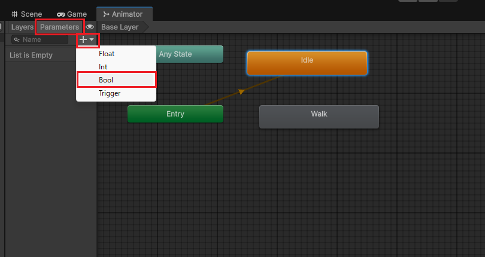Select Trigger in the parameter type menu
The width and height of the screenshot is (485, 257).
[110, 93]
